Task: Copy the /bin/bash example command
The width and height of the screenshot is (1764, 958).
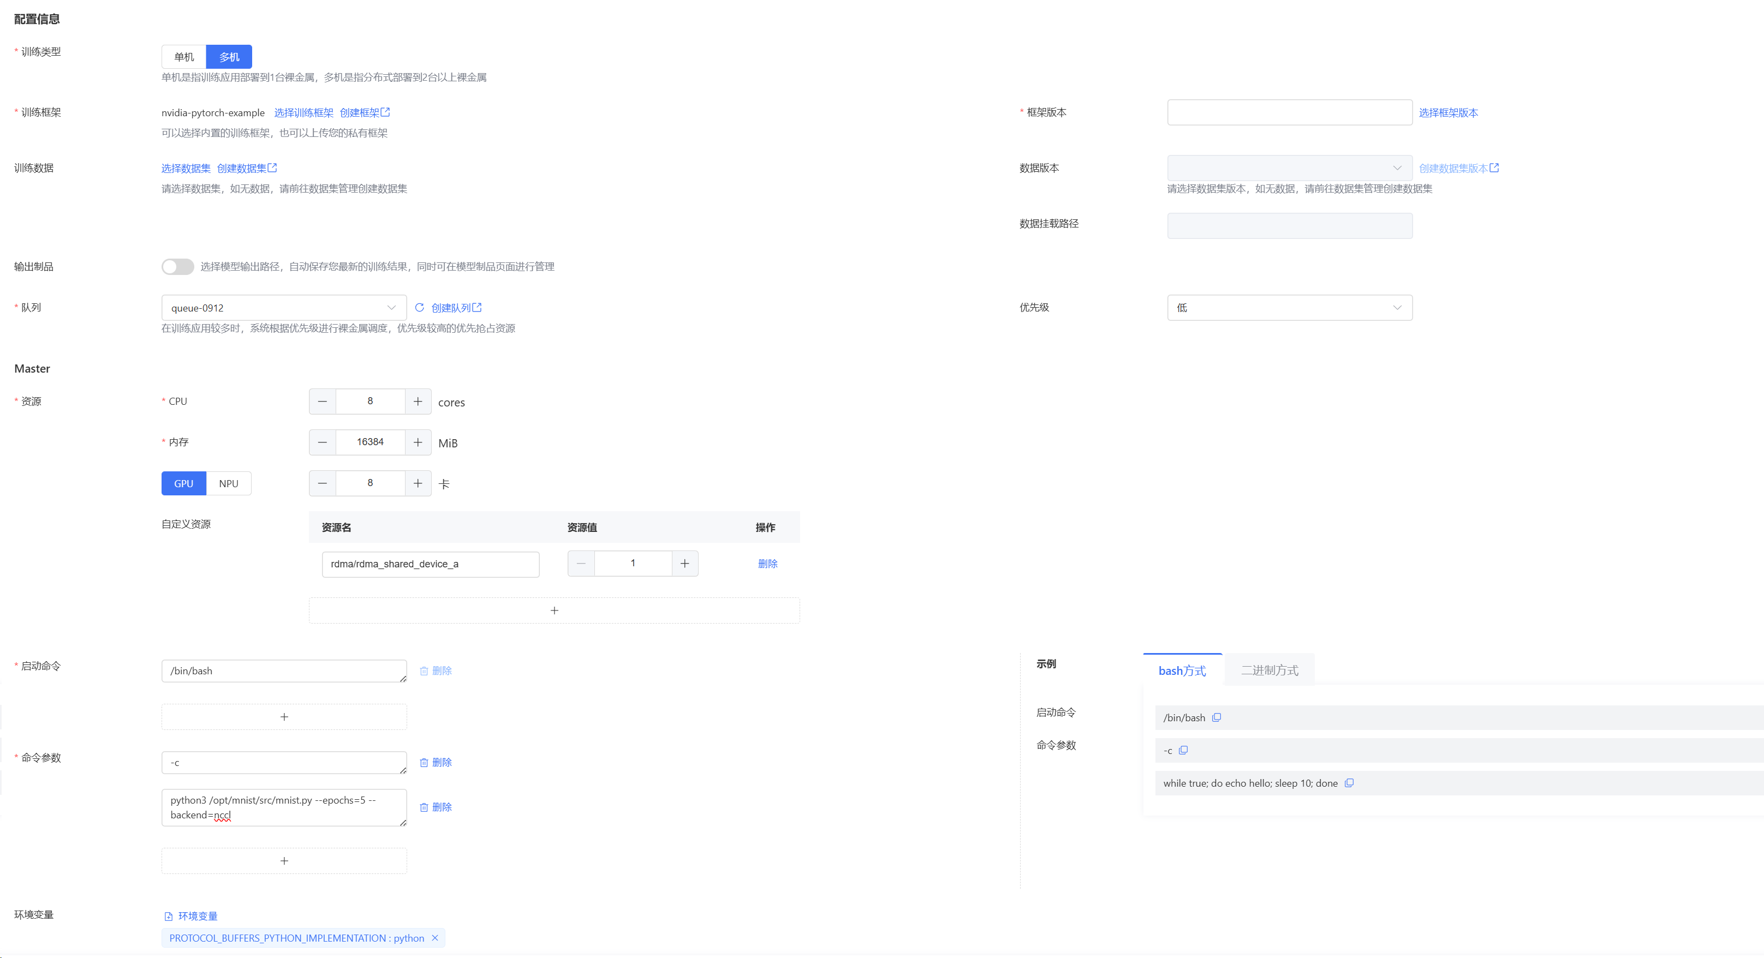Action: 1216,718
